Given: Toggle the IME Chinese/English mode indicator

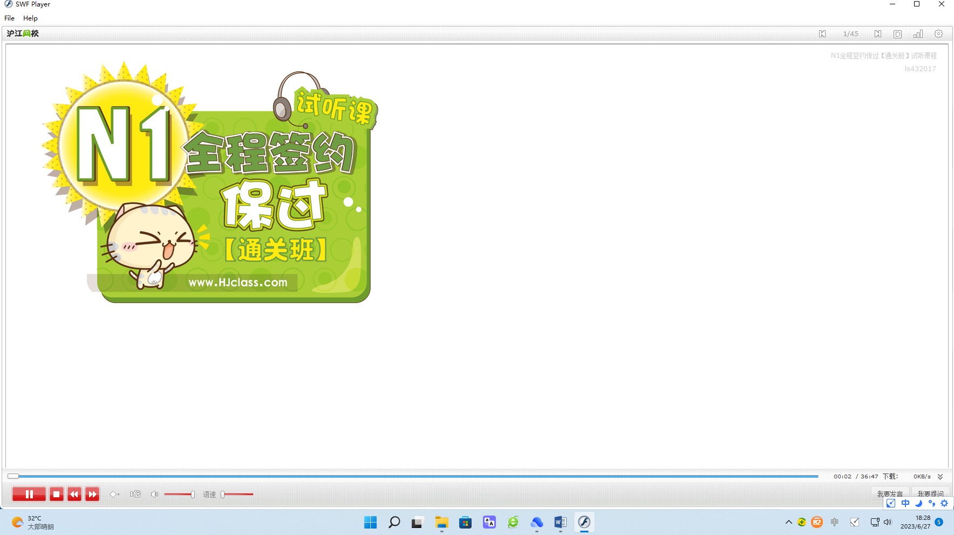Looking at the screenshot, I should coord(905,503).
